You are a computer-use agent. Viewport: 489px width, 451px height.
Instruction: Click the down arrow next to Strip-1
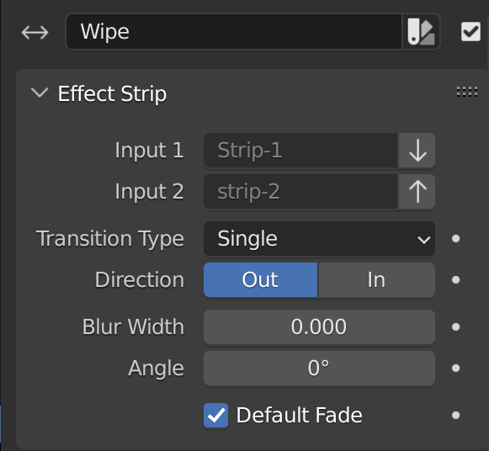(x=417, y=151)
